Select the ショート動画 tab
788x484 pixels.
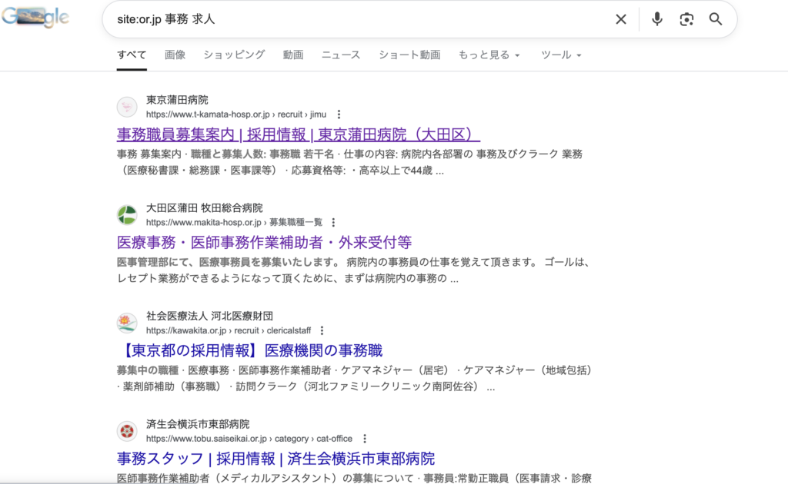point(409,55)
